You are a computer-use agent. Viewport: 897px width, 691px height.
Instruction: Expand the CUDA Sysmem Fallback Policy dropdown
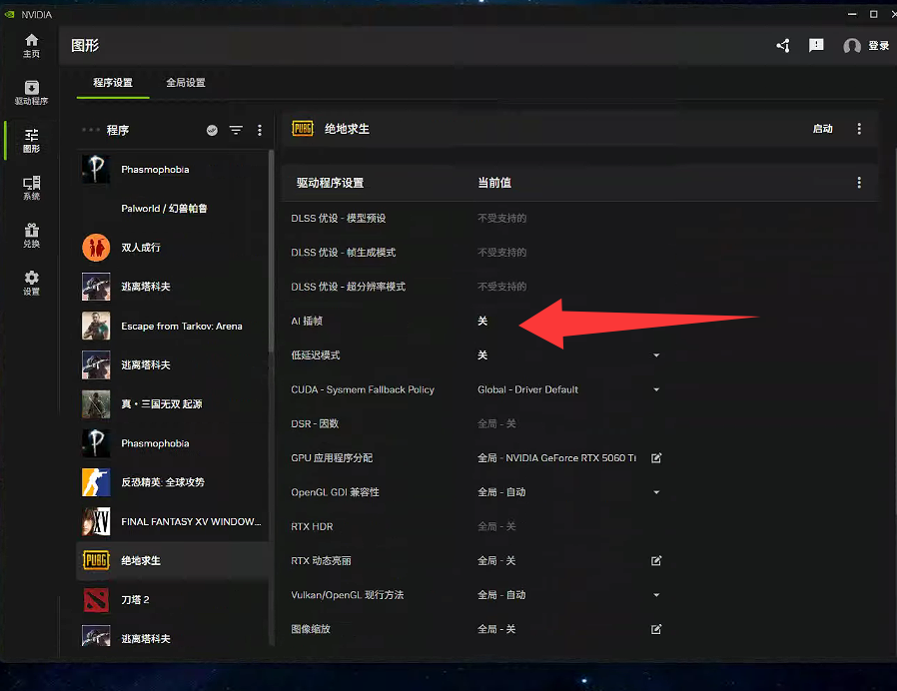[656, 389]
